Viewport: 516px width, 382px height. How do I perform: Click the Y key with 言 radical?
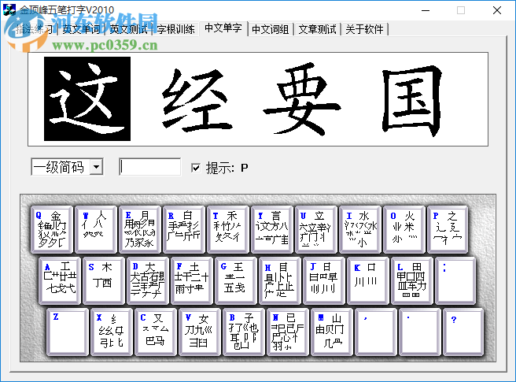(272, 229)
